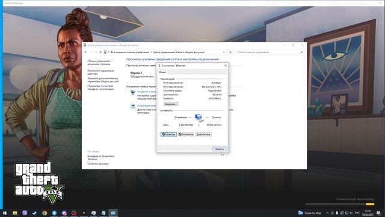The image size is (385, 217).
Task: Click the Close (Закрыть) button
Action: (x=220, y=149)
